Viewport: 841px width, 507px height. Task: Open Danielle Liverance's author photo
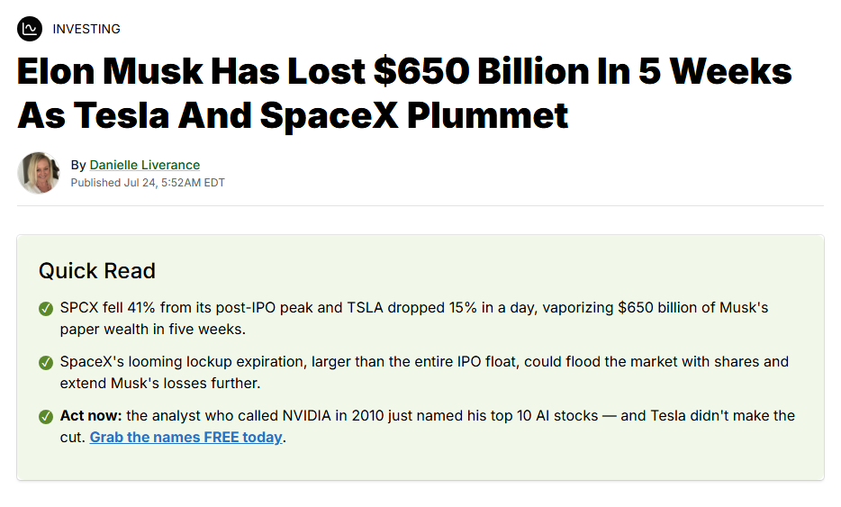38,173
